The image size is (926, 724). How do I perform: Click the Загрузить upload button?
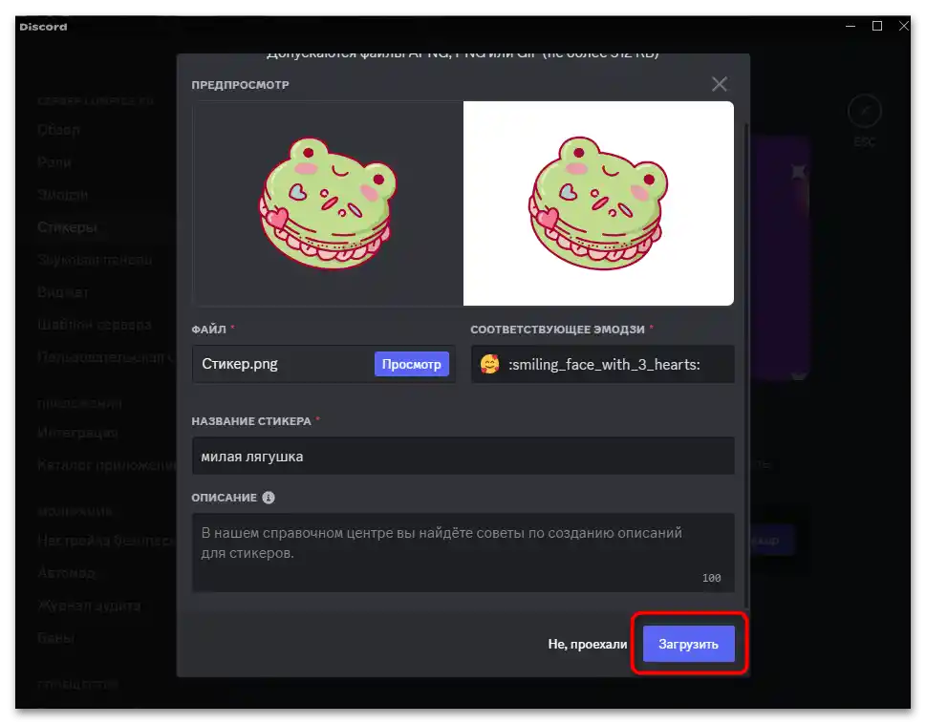click(x=688, y=644)
